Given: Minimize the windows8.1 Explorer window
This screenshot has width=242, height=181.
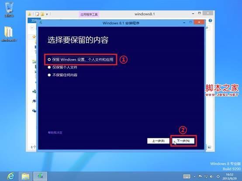Looking at the screenshot, I should tap(193, 14).
